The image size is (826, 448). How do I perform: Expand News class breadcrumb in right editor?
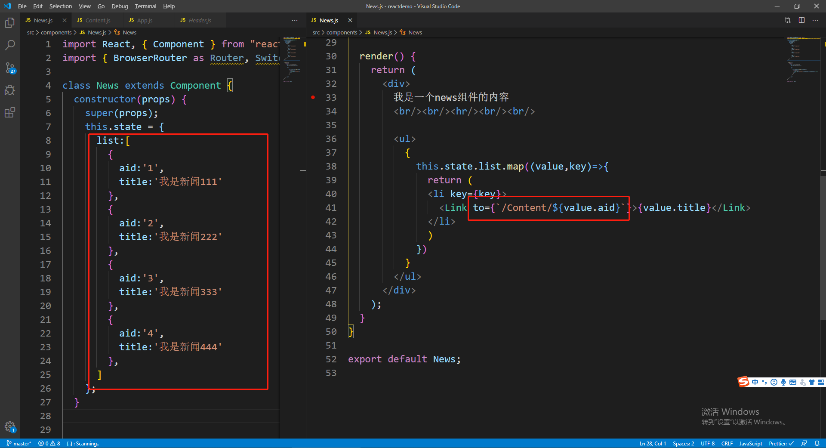411,32
